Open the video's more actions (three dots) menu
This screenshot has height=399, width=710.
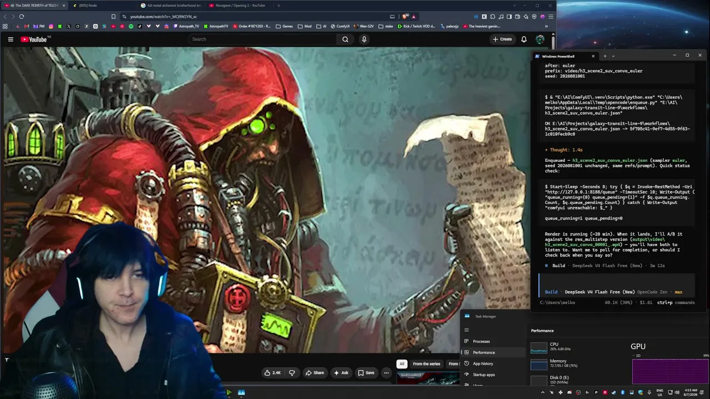pyautogui.click(x=386, y=373)
